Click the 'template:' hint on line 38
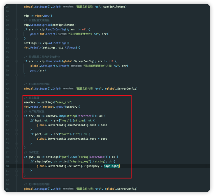214x196 pixels. coord(76,66)
